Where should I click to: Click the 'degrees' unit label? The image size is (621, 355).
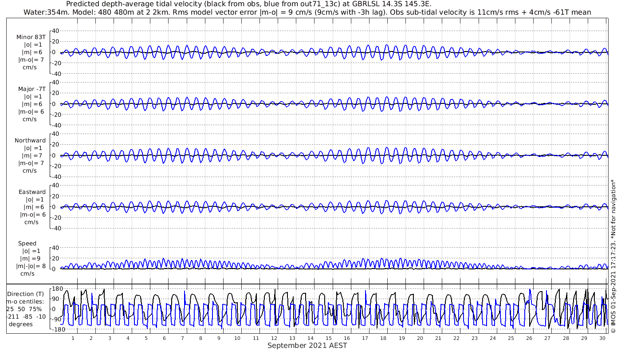(20, 324)
